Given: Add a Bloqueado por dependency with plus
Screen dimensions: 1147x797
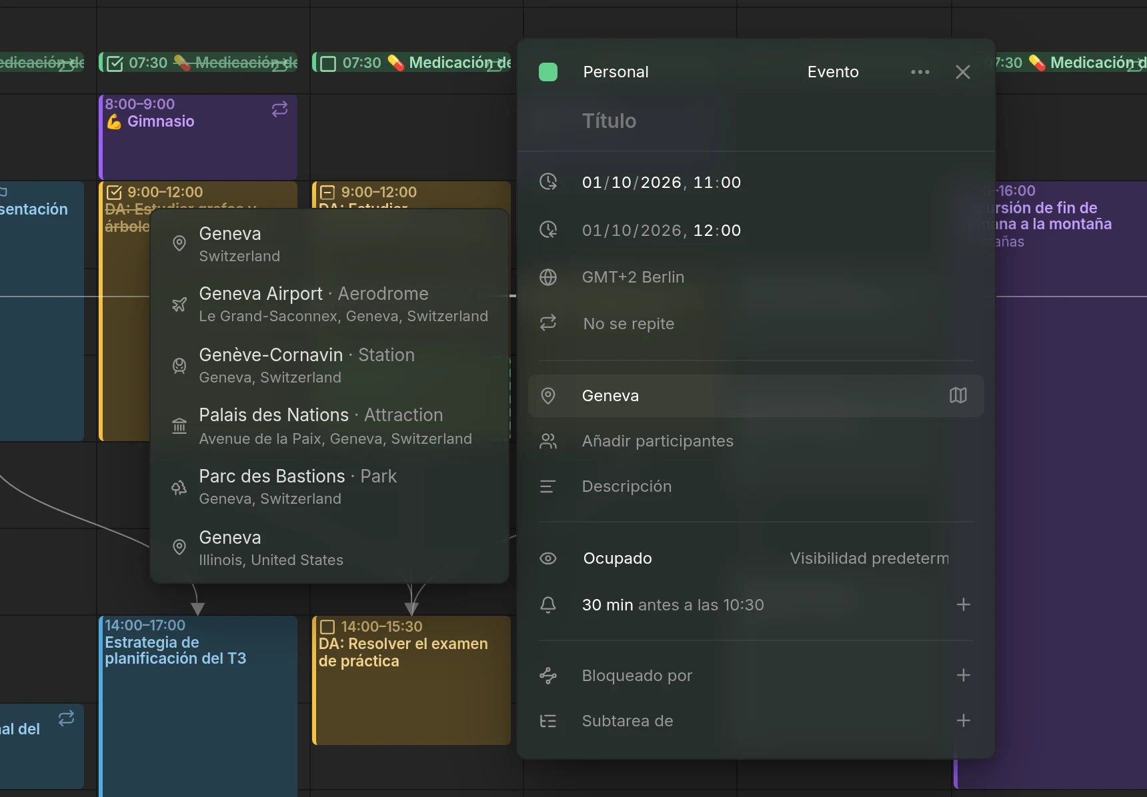Looking at the screenshot, I should (x=963, y=676).
